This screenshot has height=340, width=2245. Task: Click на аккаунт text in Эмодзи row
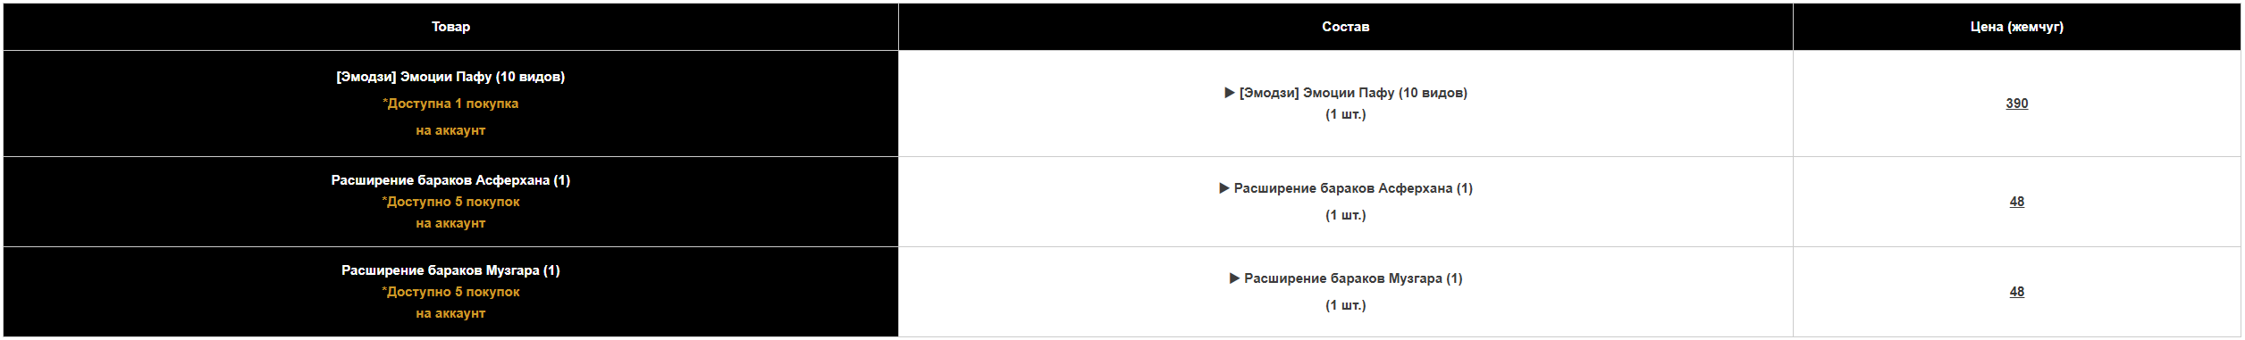[x=450, y=130]
